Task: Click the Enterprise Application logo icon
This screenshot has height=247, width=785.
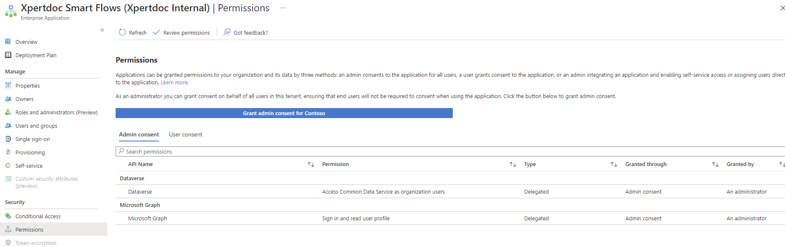Action: (x=11, y=11)
